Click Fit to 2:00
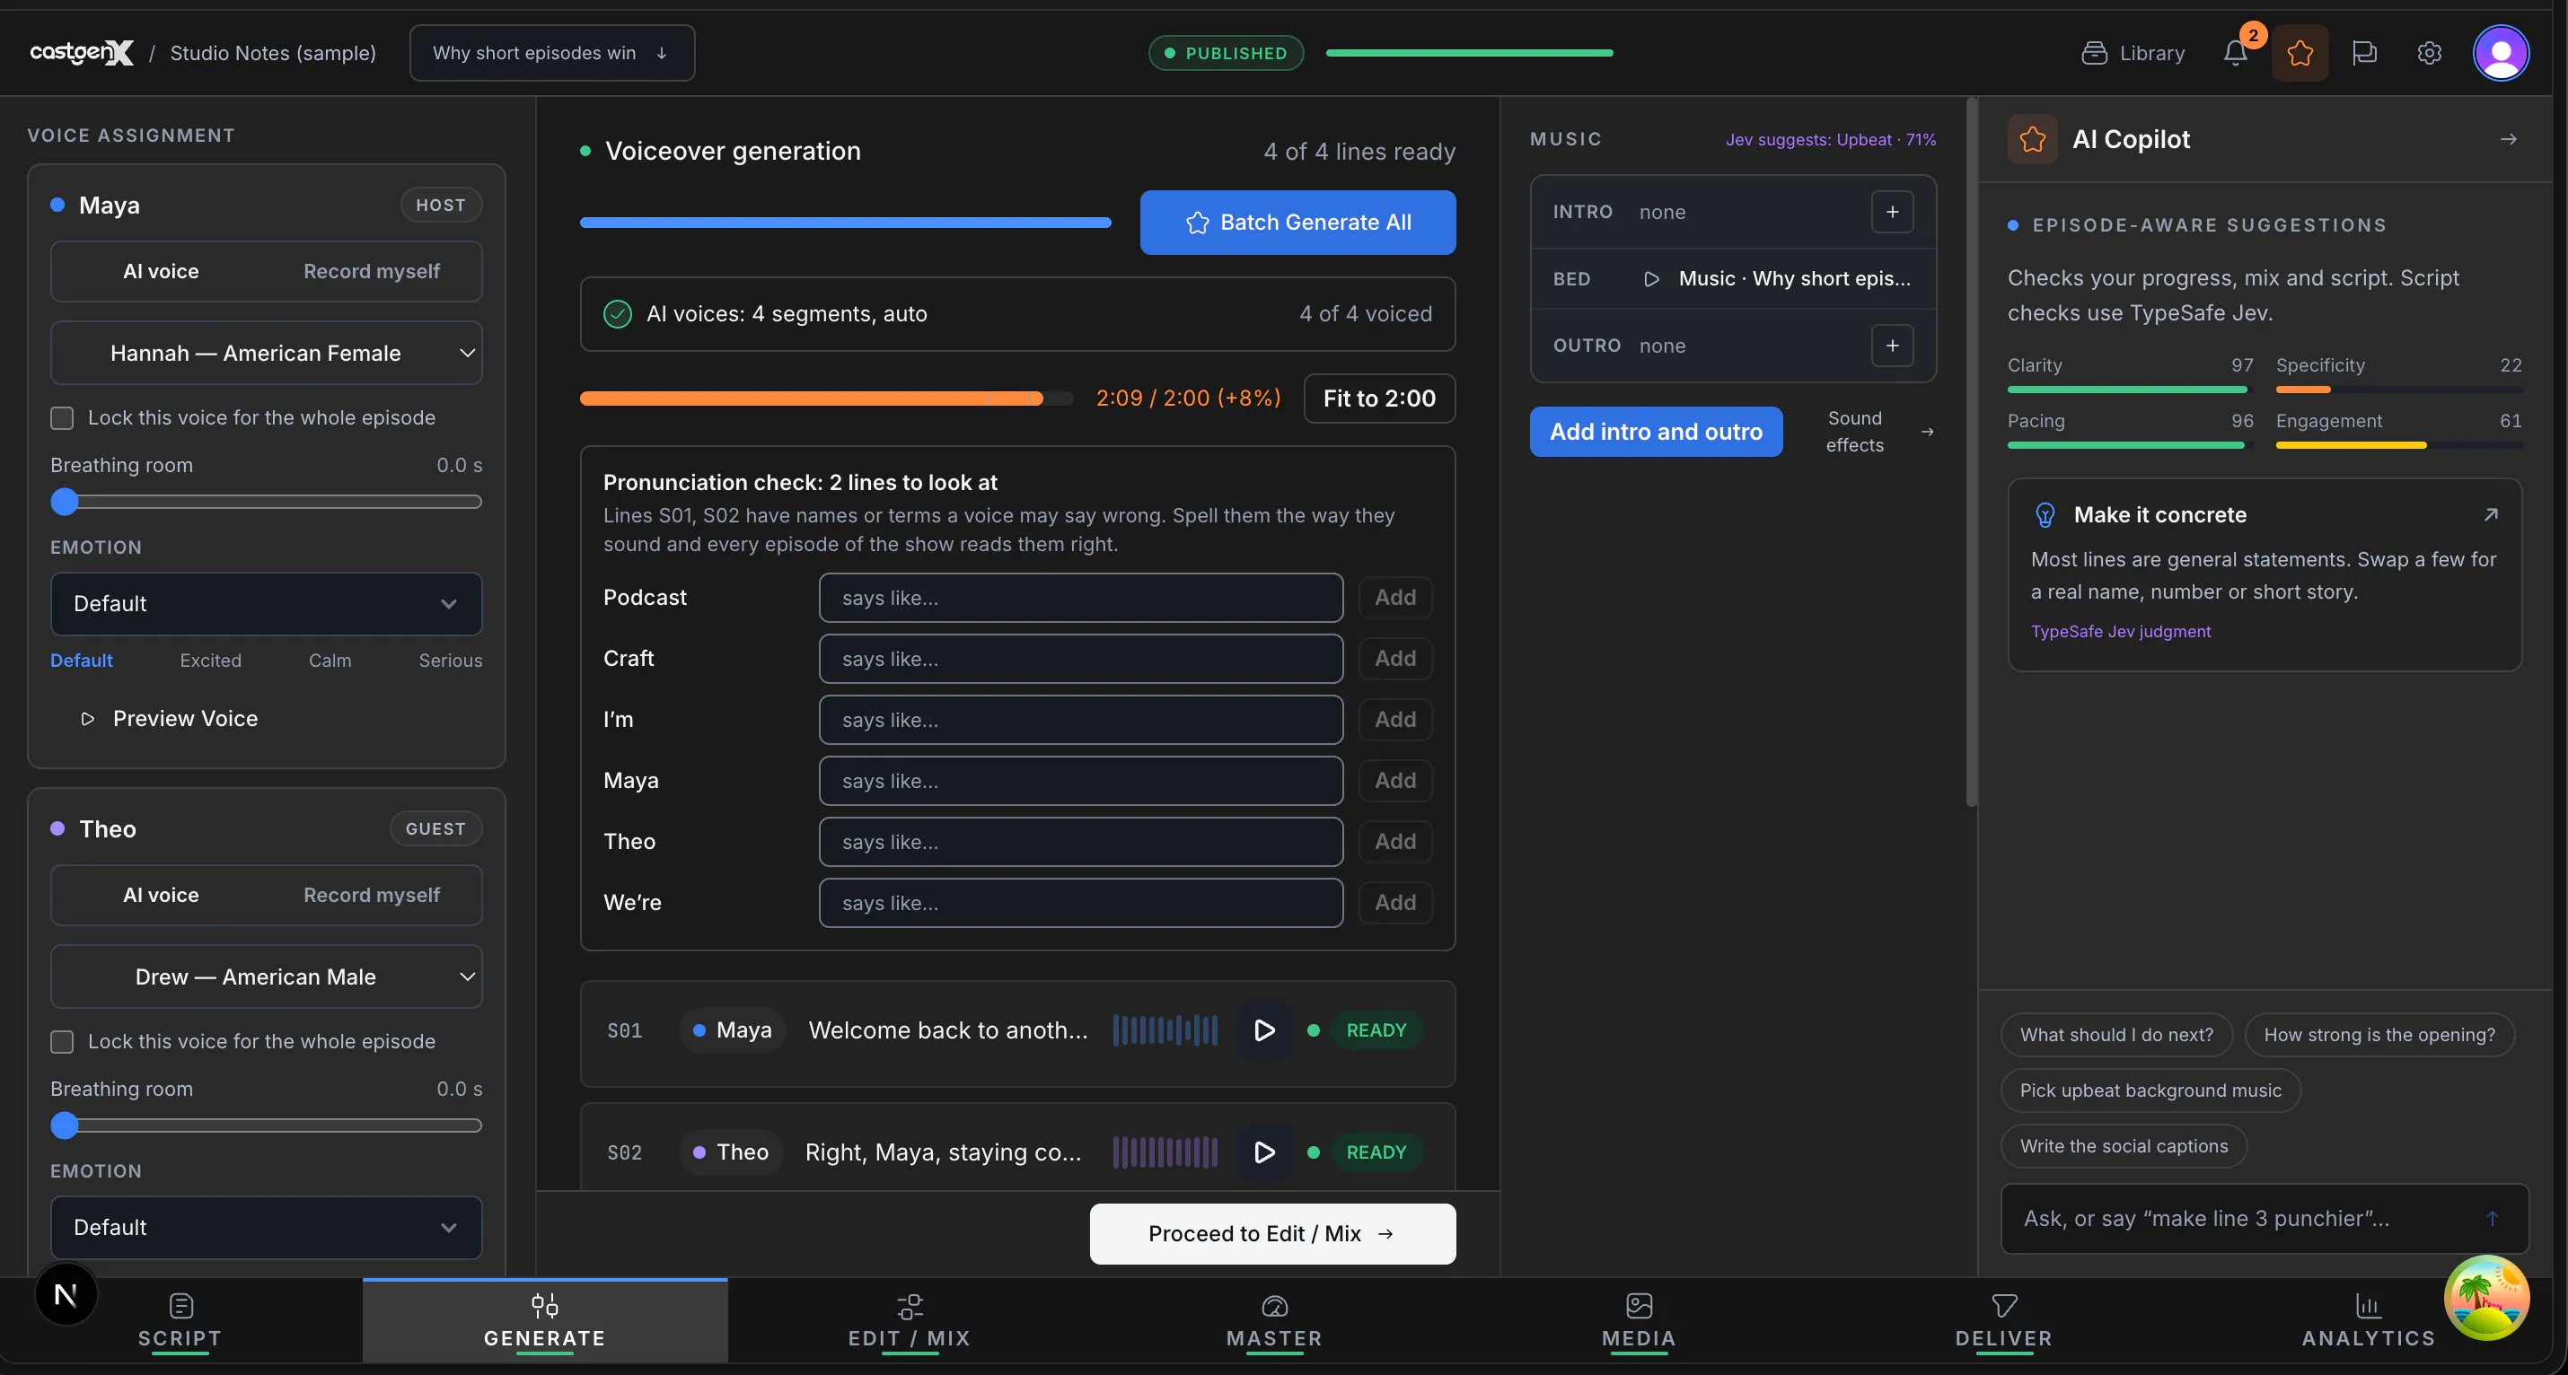This screenshot has height=1375, width=2568. 1378,398
